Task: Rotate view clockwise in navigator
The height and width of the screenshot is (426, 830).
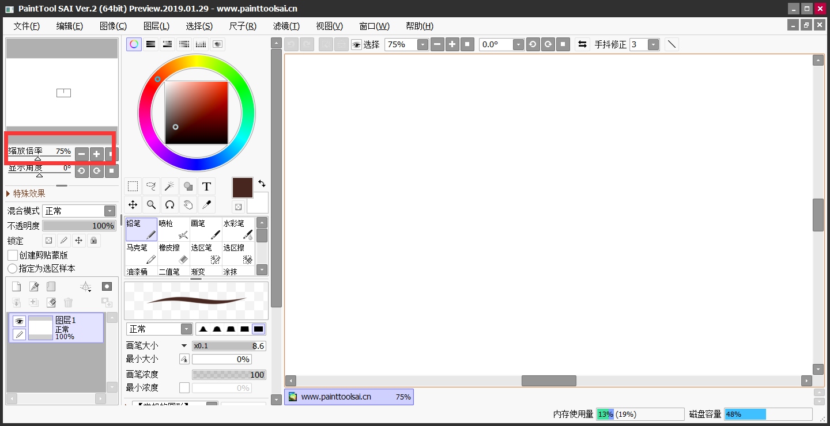Action: pyautogui.click(x=97, y=171)
